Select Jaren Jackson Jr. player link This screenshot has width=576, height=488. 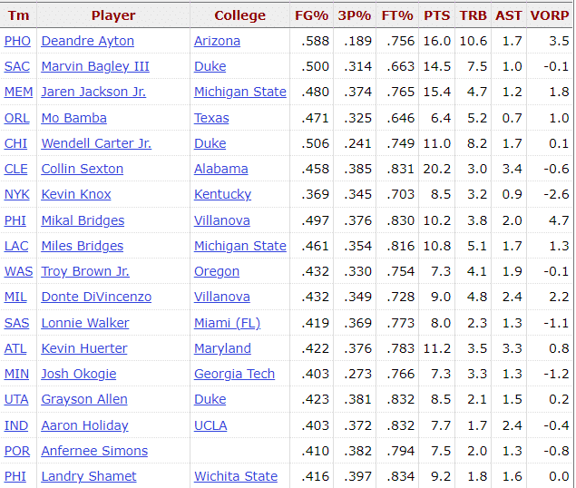pos(93,92)
